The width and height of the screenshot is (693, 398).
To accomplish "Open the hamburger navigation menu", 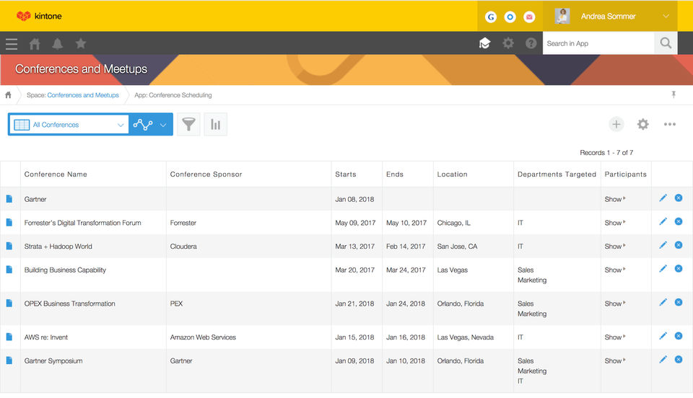I will point(12,44).
